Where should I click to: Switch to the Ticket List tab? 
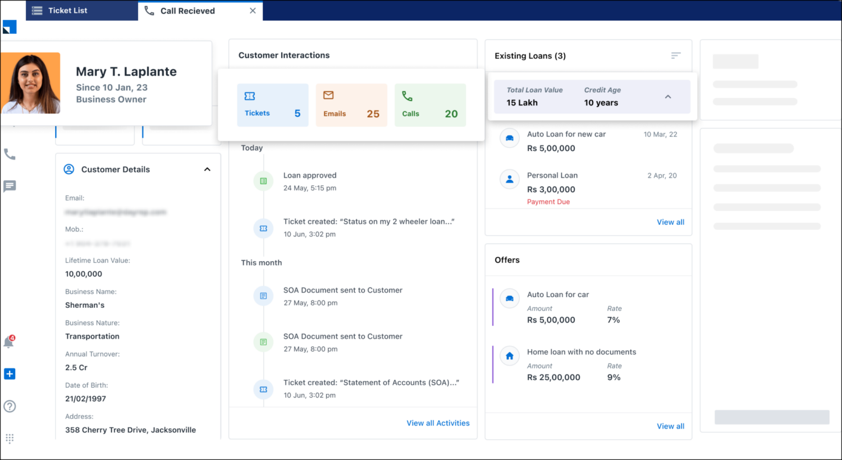[68, 10]
